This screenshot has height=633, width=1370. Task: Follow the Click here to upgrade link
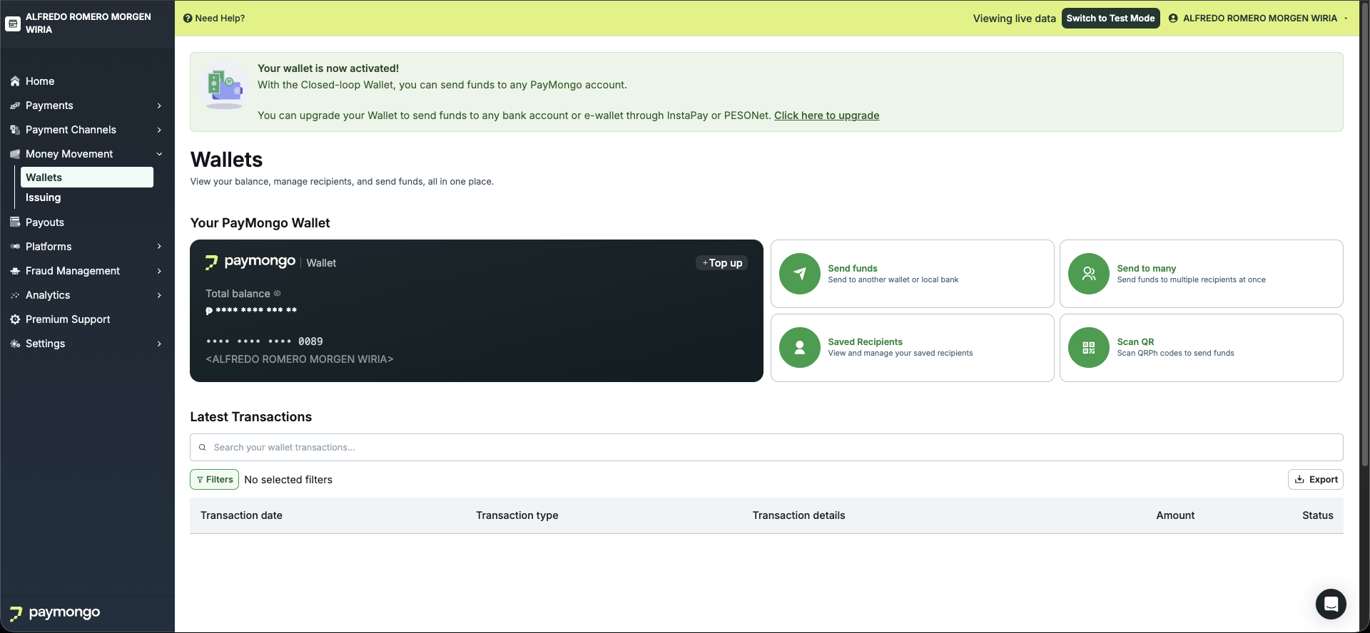[826, 115]
